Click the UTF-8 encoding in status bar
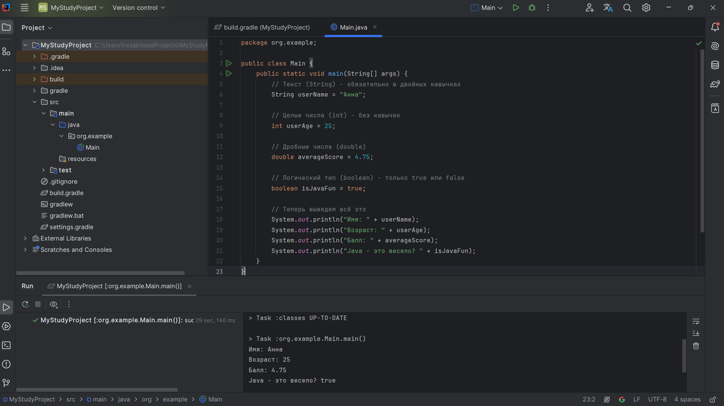724x406 pixels. click(657, 399)
